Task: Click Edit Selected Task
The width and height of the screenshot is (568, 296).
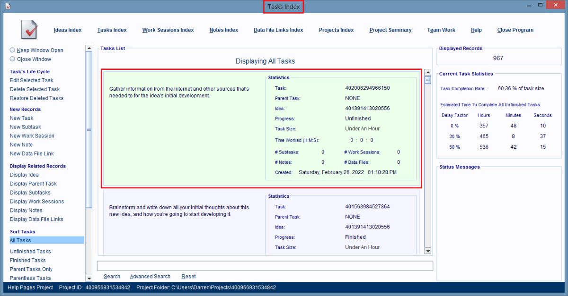Action: pos(32,80)
